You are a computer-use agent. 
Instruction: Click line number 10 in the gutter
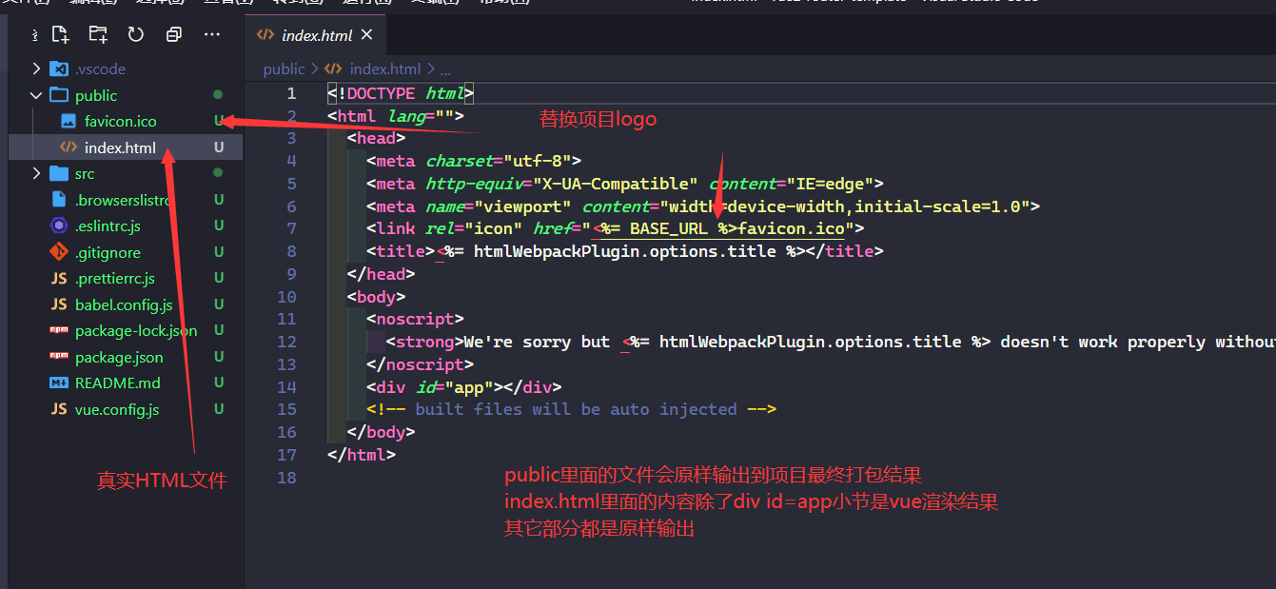286,297
